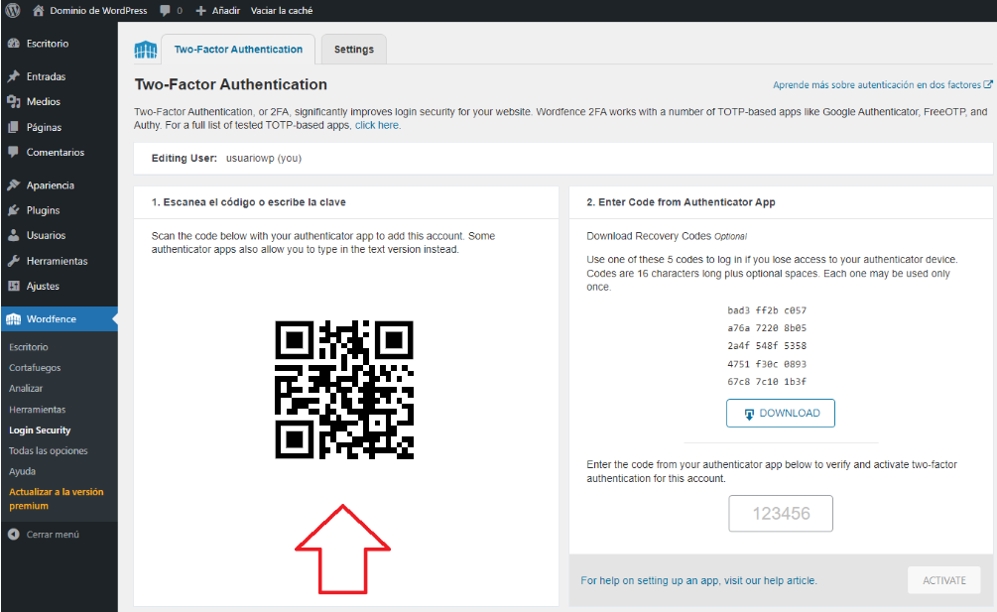
Task: Click the Cerrar menú collapse arrow icon
Action: pos(13,535)
